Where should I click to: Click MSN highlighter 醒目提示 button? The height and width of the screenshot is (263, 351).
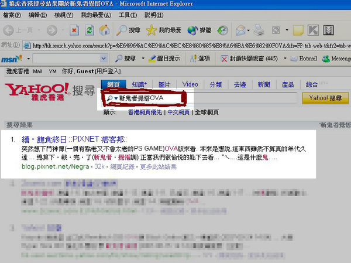[x=164, y=59]
